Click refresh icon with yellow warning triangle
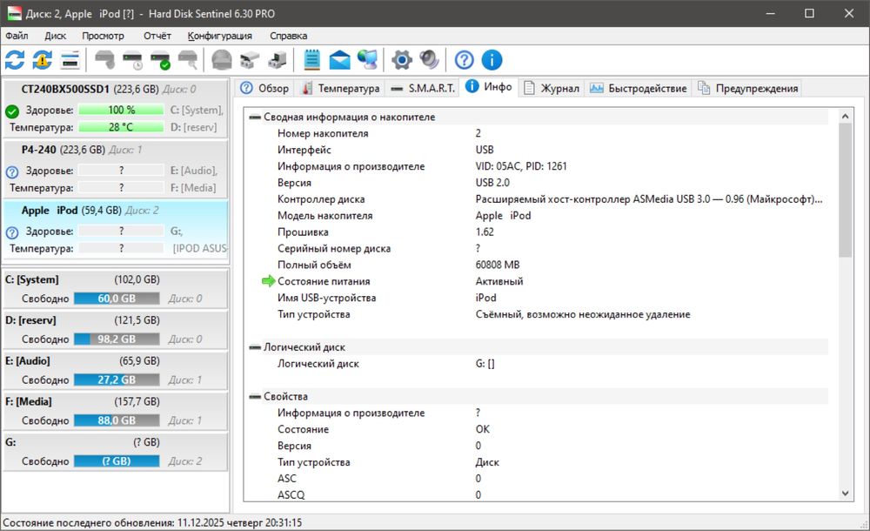 (43, 60)
